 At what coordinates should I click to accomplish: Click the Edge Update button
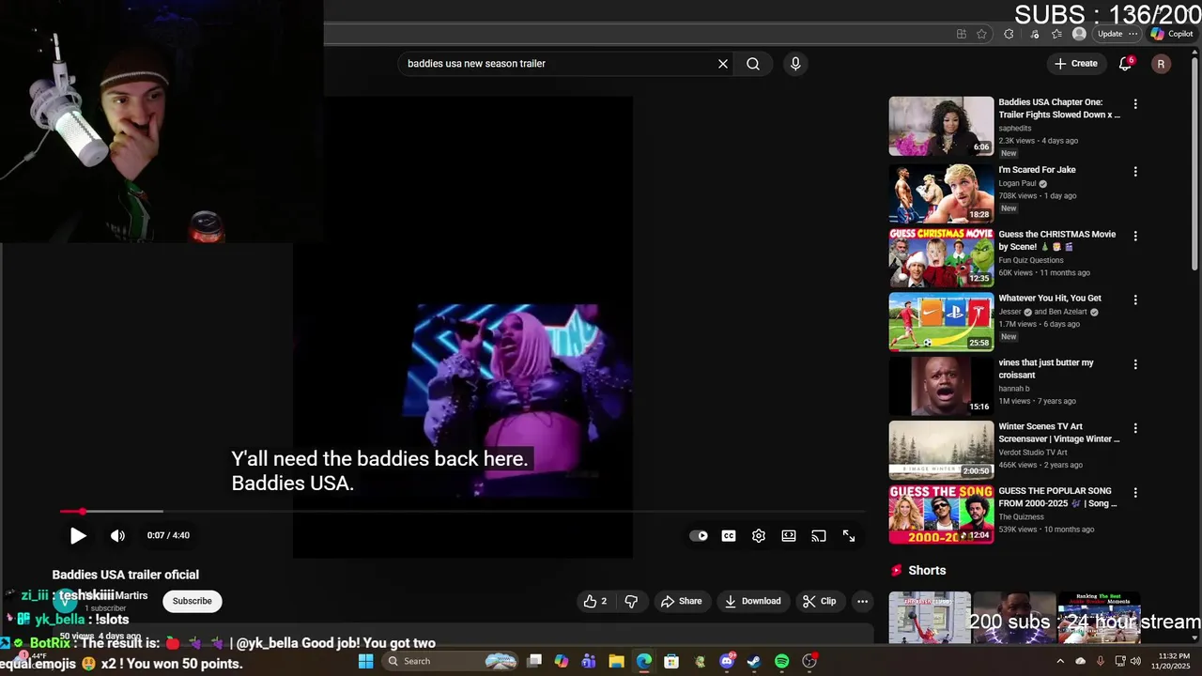(x=1110, y=34)
